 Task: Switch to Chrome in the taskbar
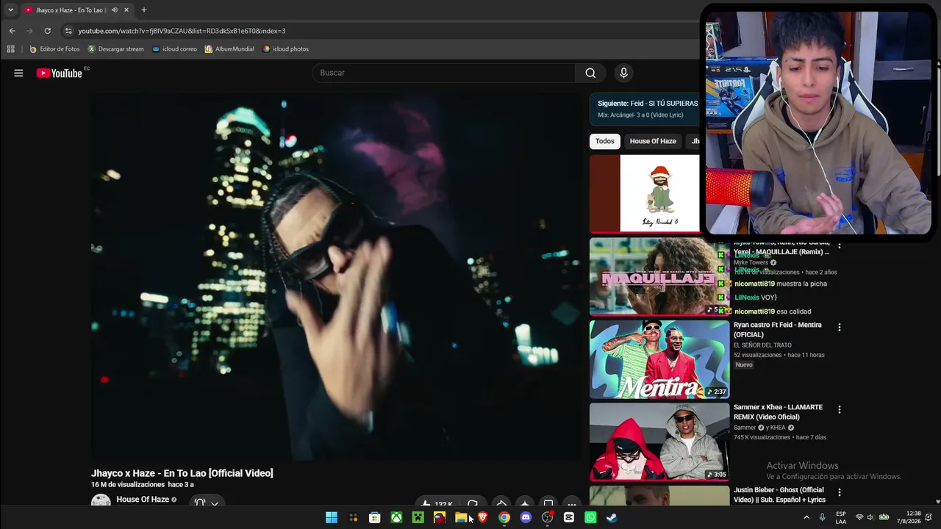tap(504, 517)
